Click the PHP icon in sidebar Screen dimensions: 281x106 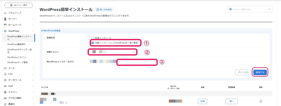(x=5, y=86)
